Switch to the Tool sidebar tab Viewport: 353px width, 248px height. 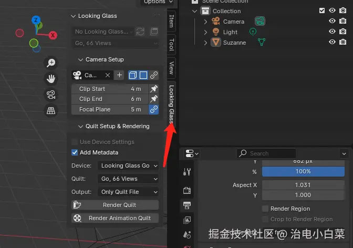coord(172,45)
